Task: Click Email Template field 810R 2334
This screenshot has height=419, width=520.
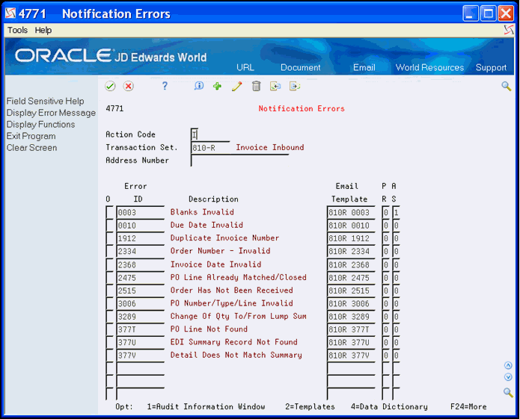Action: [351, 251]
